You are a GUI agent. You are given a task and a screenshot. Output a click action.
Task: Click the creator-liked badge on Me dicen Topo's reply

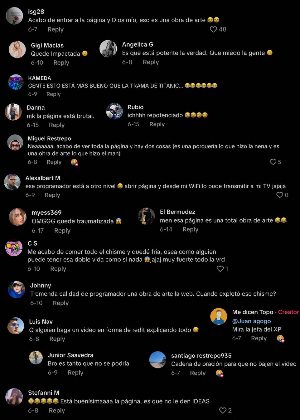(281, 338)
